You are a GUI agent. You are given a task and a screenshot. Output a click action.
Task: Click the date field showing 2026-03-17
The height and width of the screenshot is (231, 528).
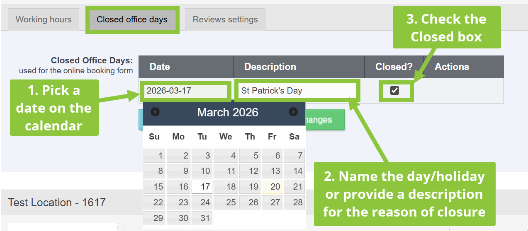click(186, 91)
